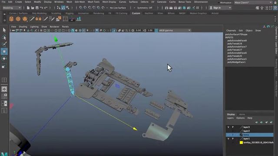Click the Create layer from selected icon
The height and width of the screenshot is (156, 278).
click(x=271, y=122)
